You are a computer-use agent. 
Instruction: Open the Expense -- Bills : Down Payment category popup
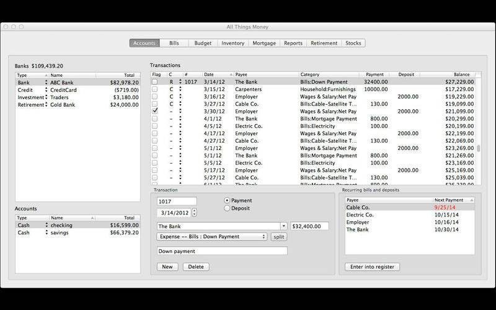212,237
